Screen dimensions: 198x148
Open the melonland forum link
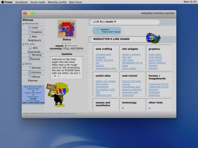click(158, 84)
